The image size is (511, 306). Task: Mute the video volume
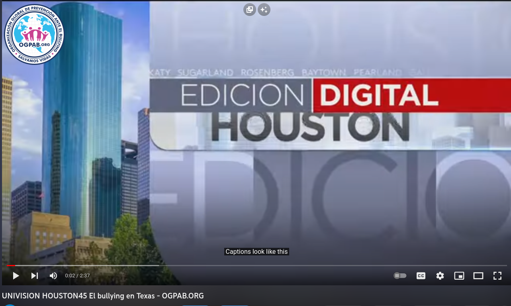pyautogui.click(x=53, y=276)
